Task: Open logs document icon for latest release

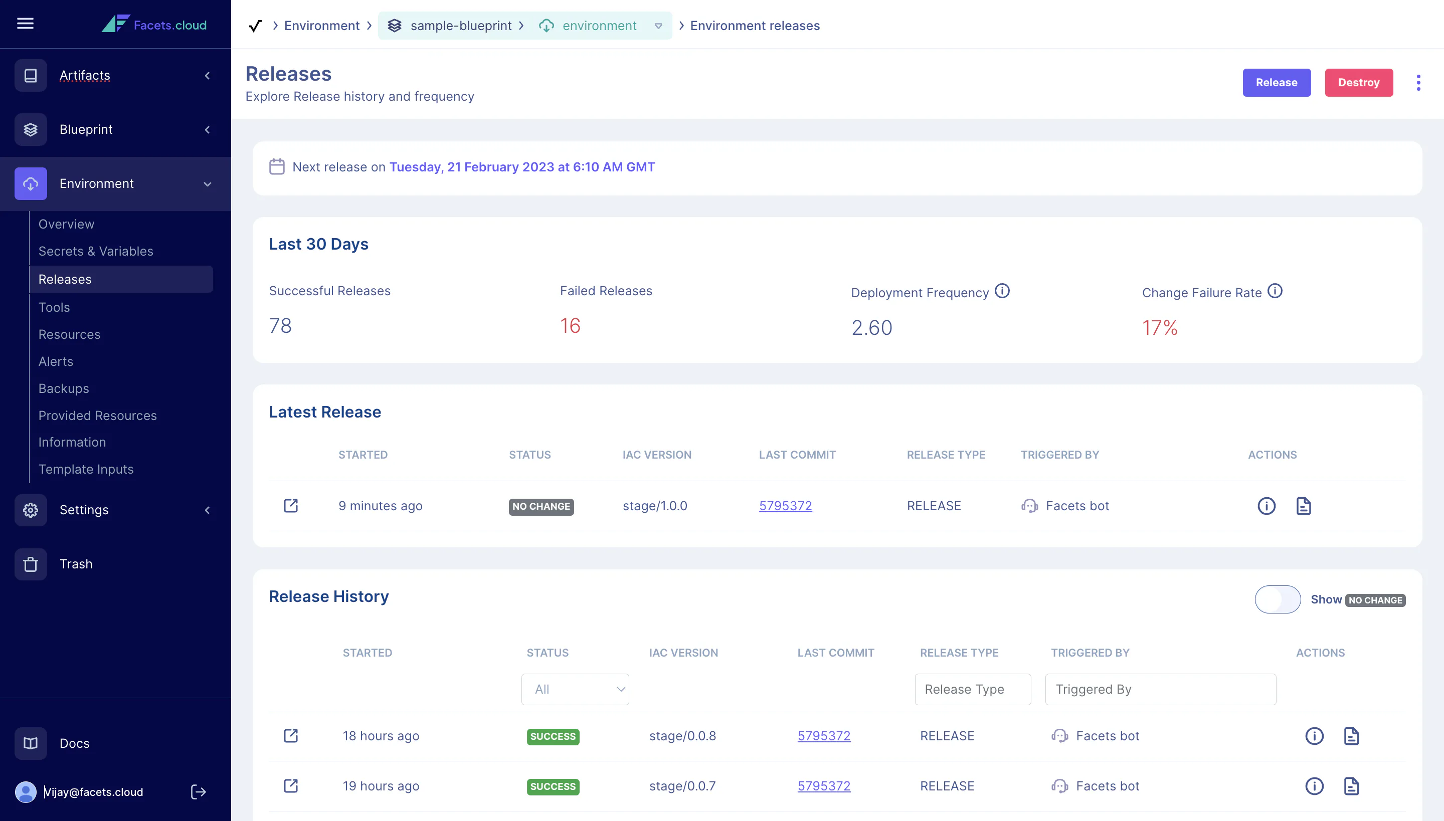Action: (x=1304, y=506)
